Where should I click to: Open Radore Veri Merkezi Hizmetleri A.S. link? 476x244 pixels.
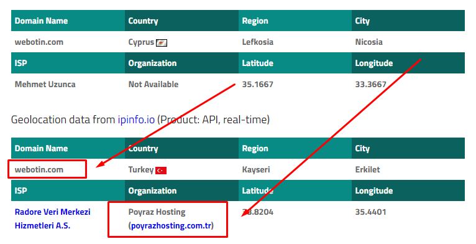pos(53,218)
